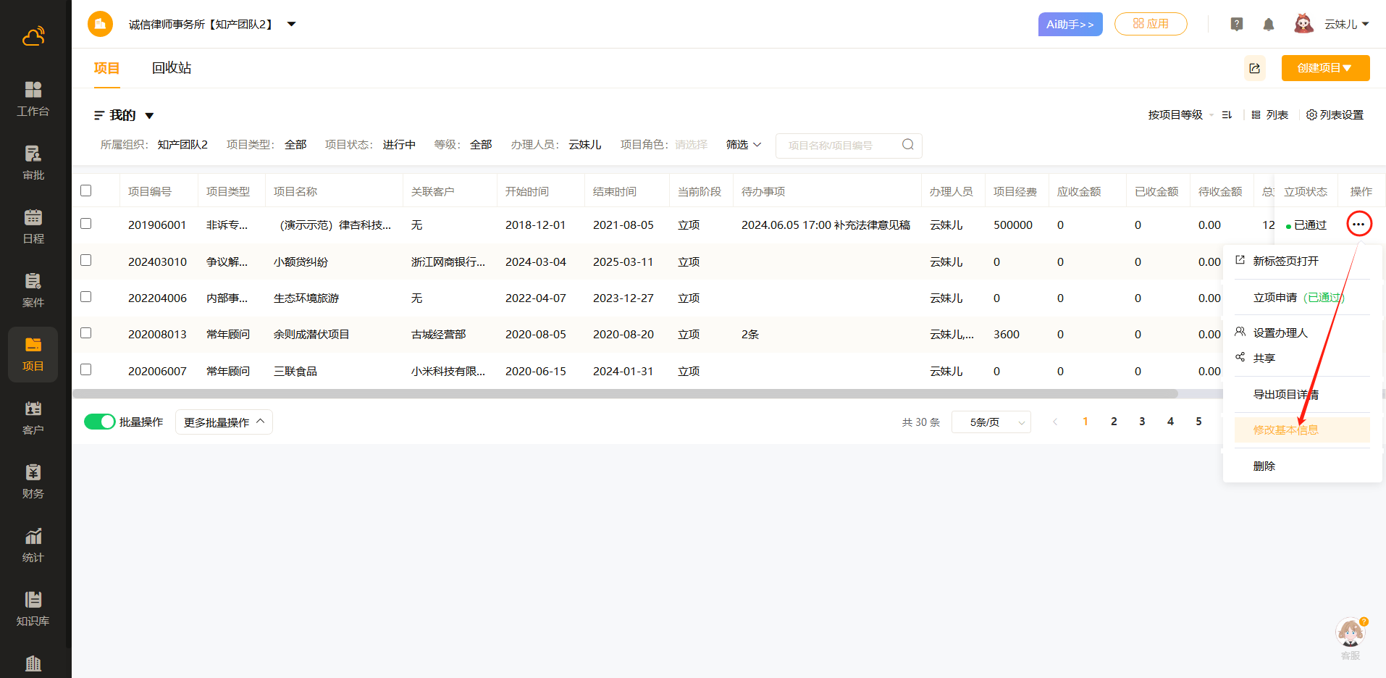Check the select-all checkbox in table header
The image size is (1386, 678).
click(86, 191)
